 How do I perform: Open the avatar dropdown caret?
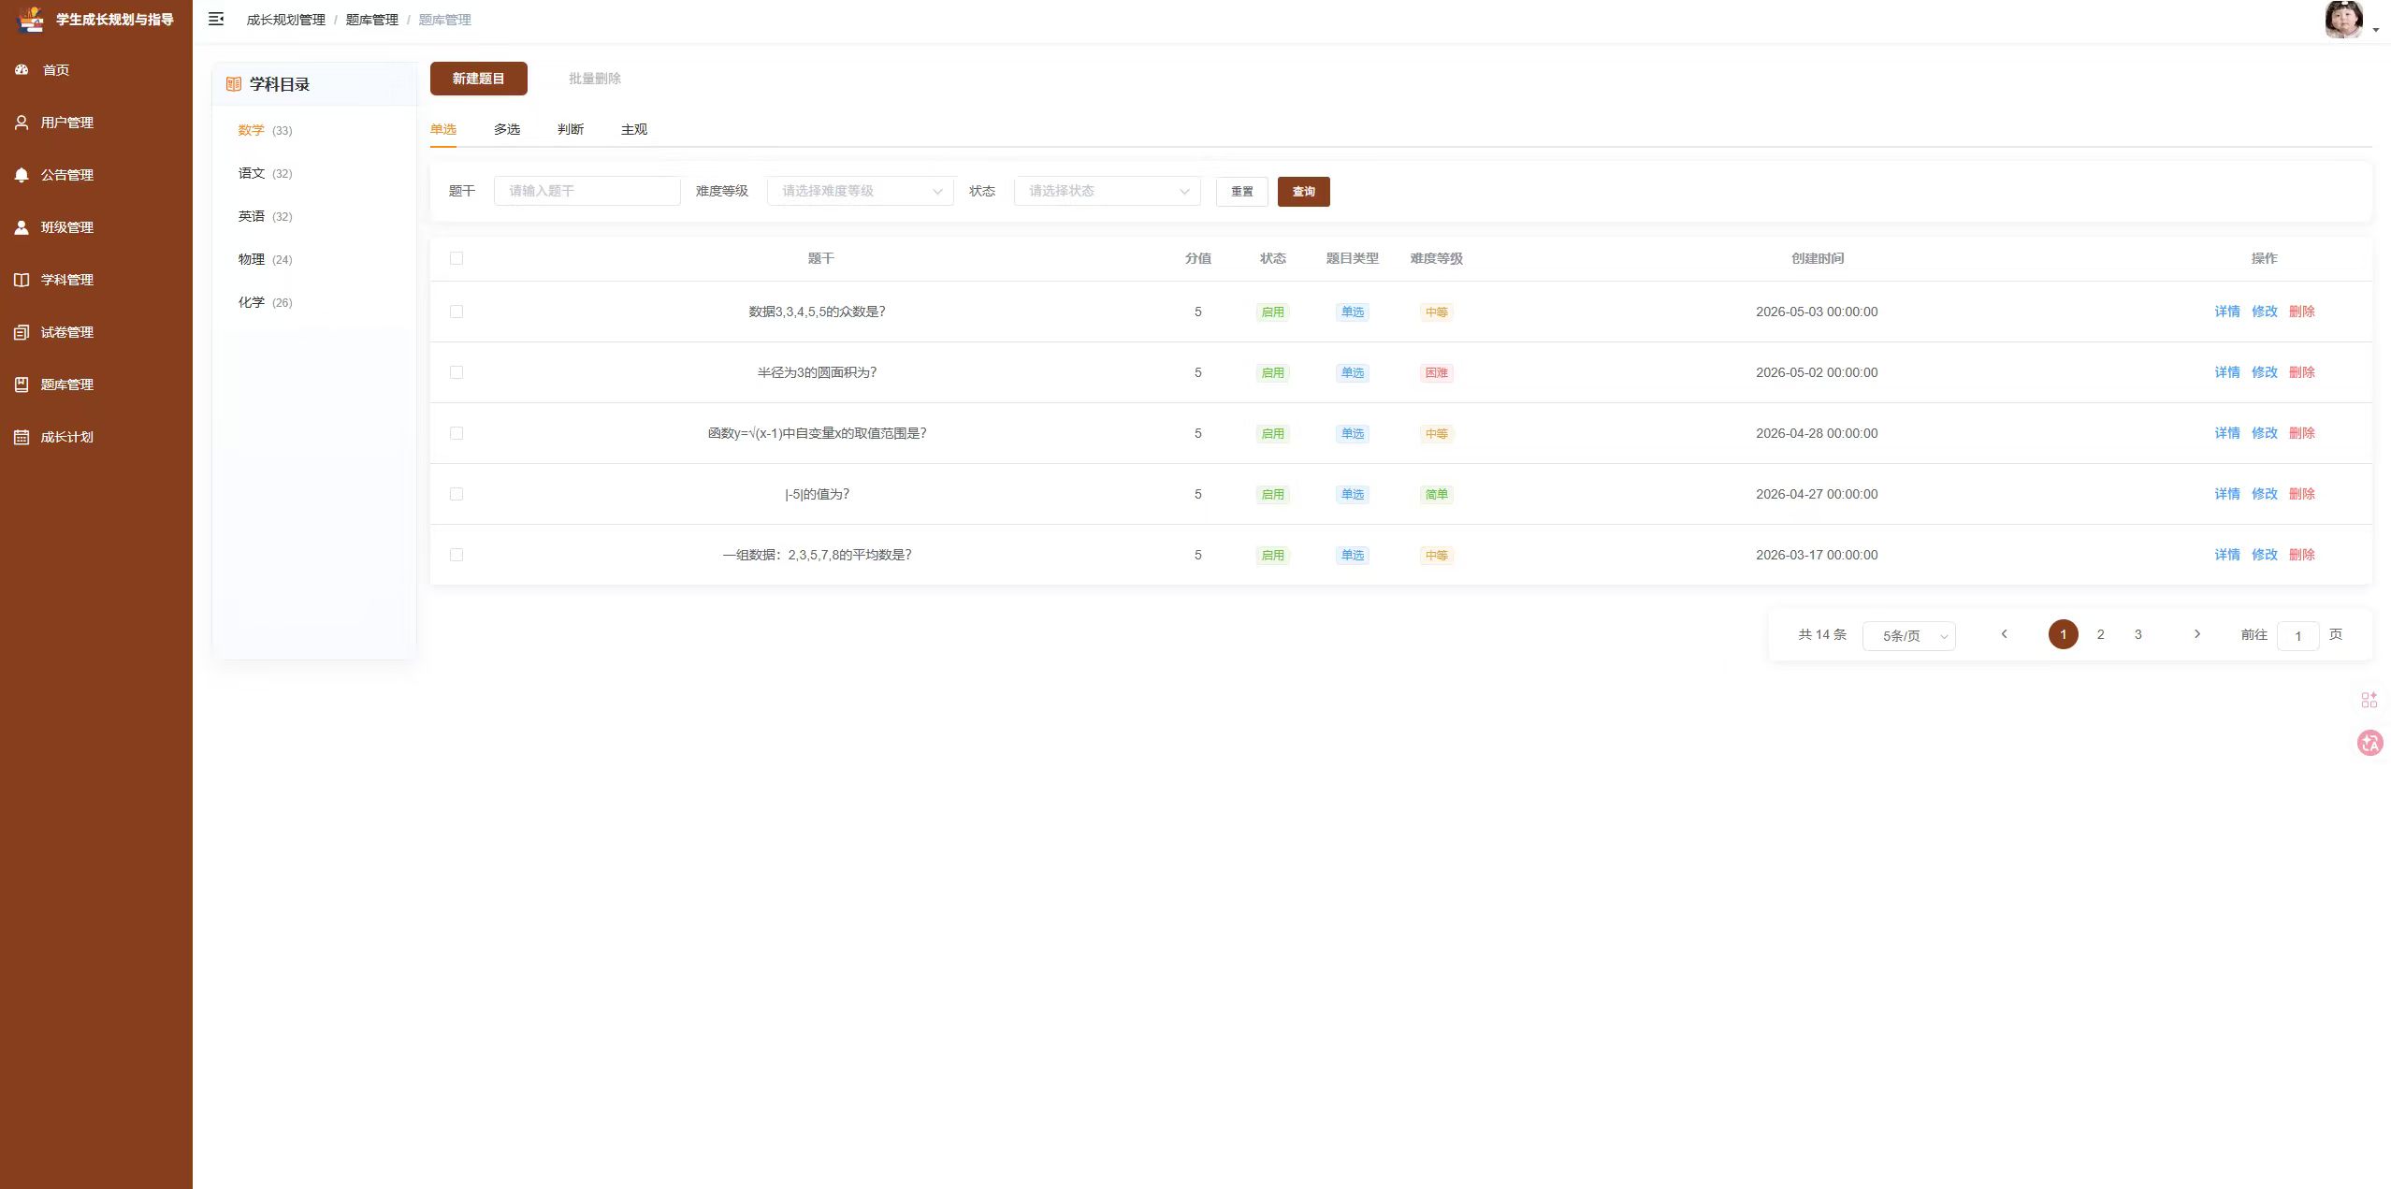click(x=2376, y=30)
